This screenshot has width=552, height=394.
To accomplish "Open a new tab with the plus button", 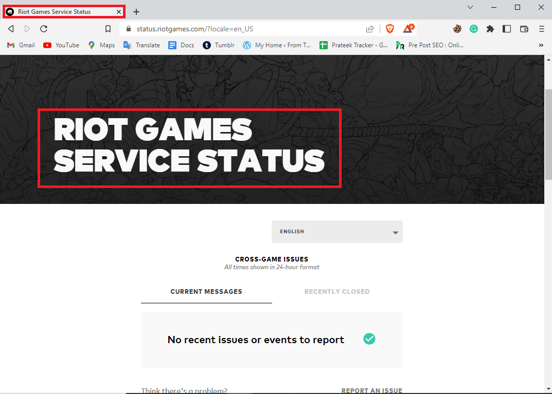I will tap(136, 12).
